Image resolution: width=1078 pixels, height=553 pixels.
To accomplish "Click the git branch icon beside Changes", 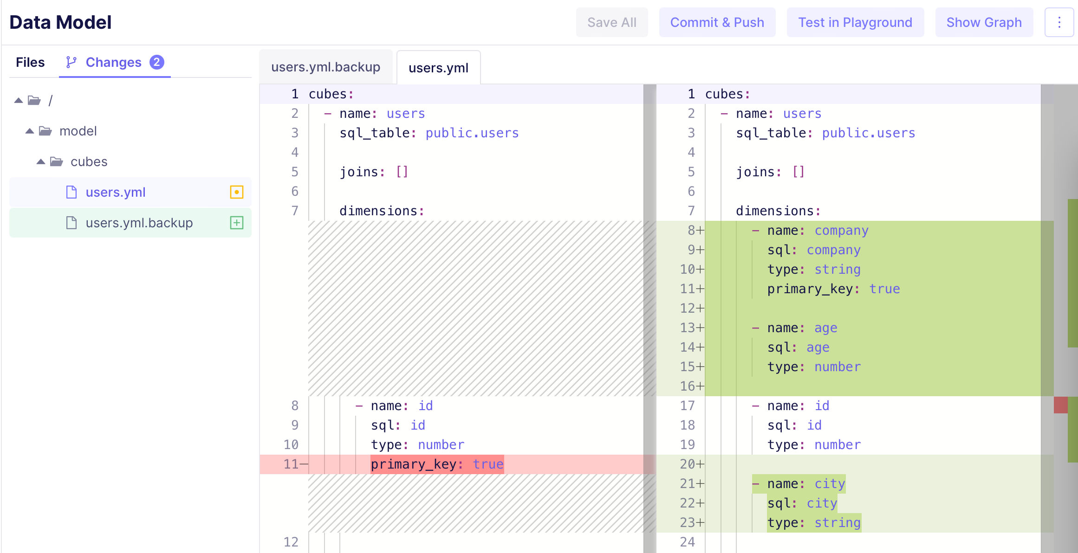I will 71,62.
